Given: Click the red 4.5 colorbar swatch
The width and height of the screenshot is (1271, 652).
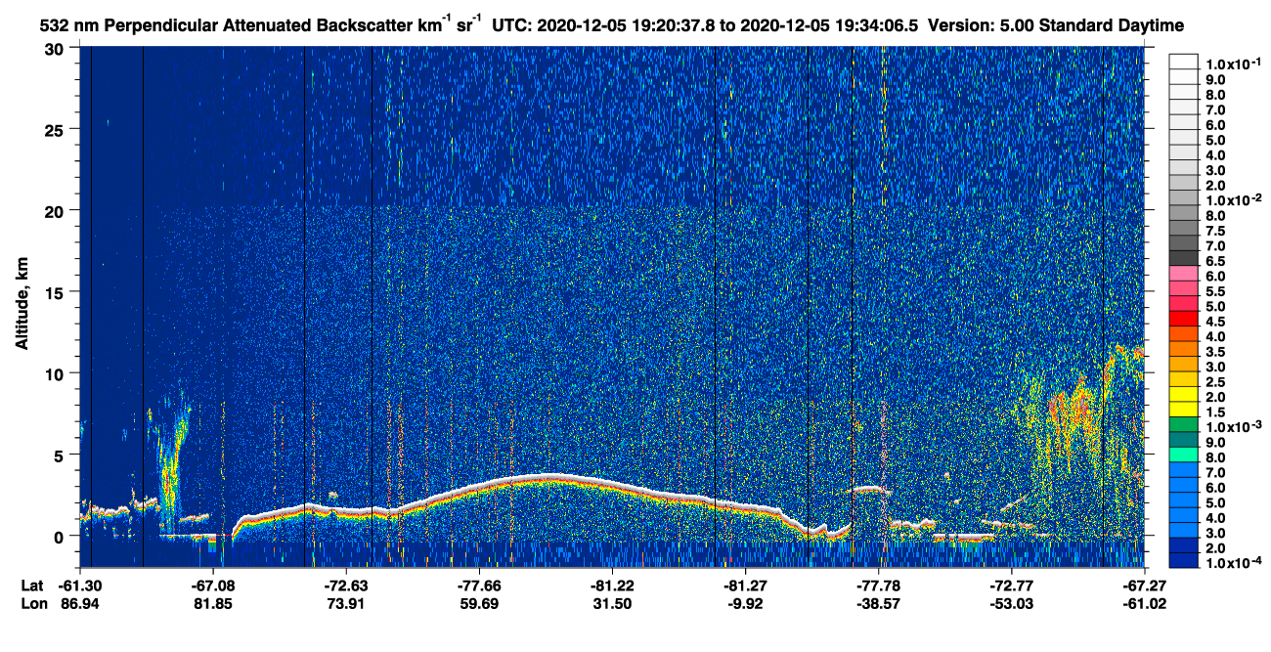Looking at the screenshot, I should tap(1183, 320).
